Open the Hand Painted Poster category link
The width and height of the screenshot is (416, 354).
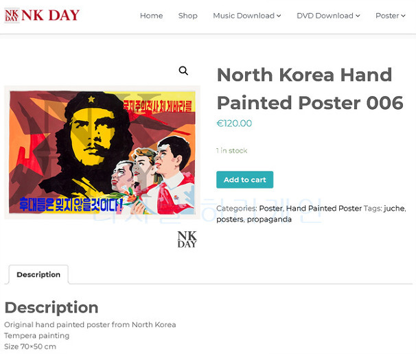324,209
